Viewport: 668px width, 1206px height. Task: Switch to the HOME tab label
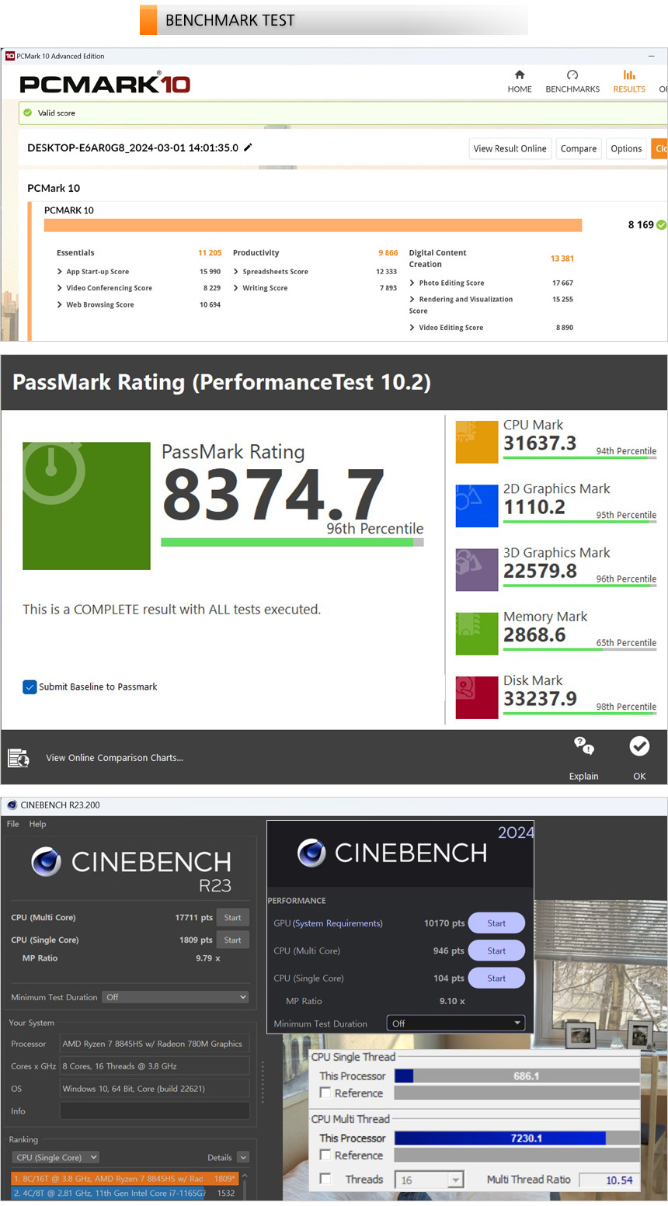click(x=520, y=89)
